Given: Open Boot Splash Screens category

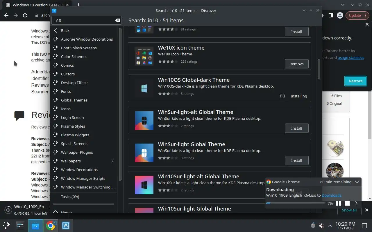Looking at the screenshot, I should pos(84,48).
